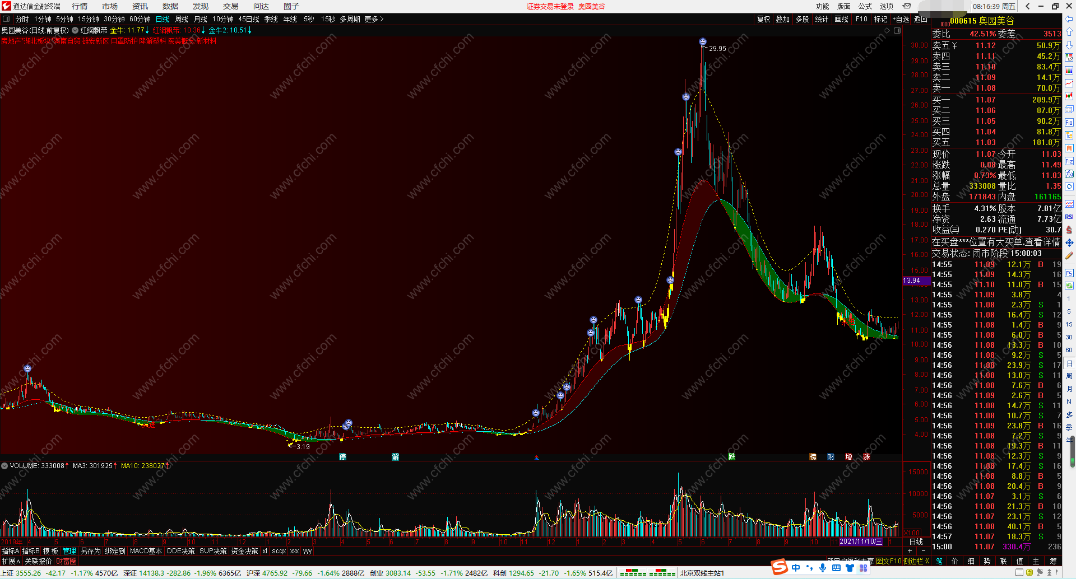Toggle the VOLUME indicator circle icon
This screenshot has height=579, width=1076.
(4, 466)
